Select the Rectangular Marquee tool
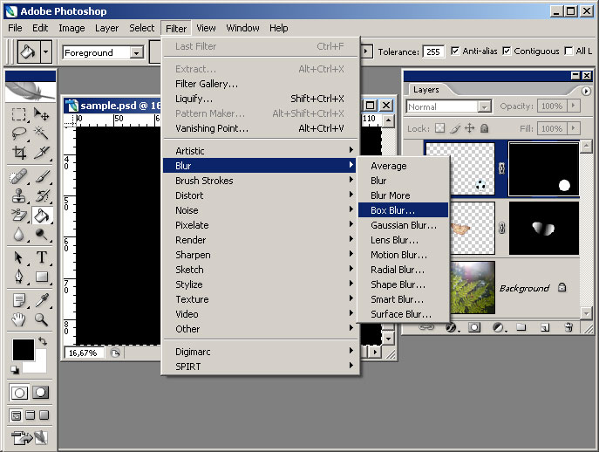Screen dimensions: 599x452 [x=18, y=114]
